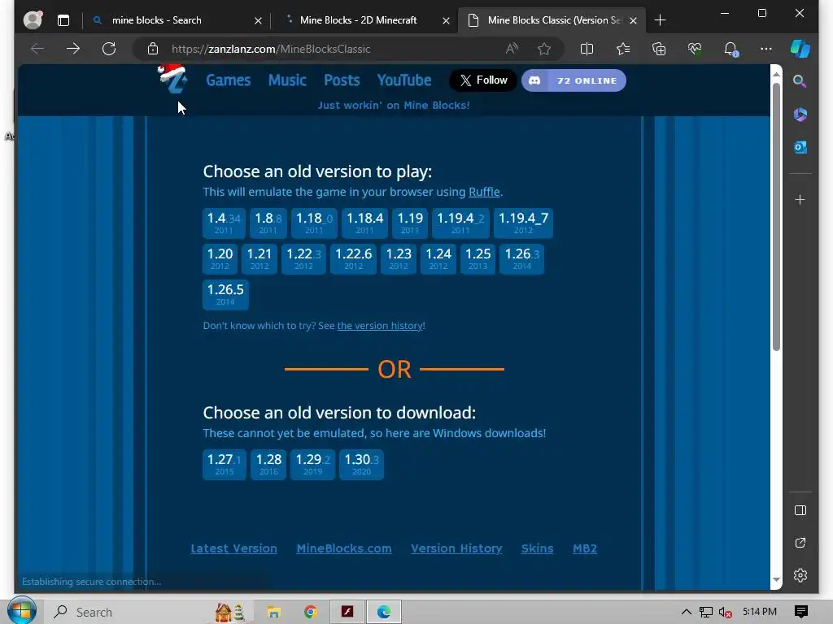Viewport: 833px width, 624px height.
Task: Download version 1.30.3
Action: (361, 464)
